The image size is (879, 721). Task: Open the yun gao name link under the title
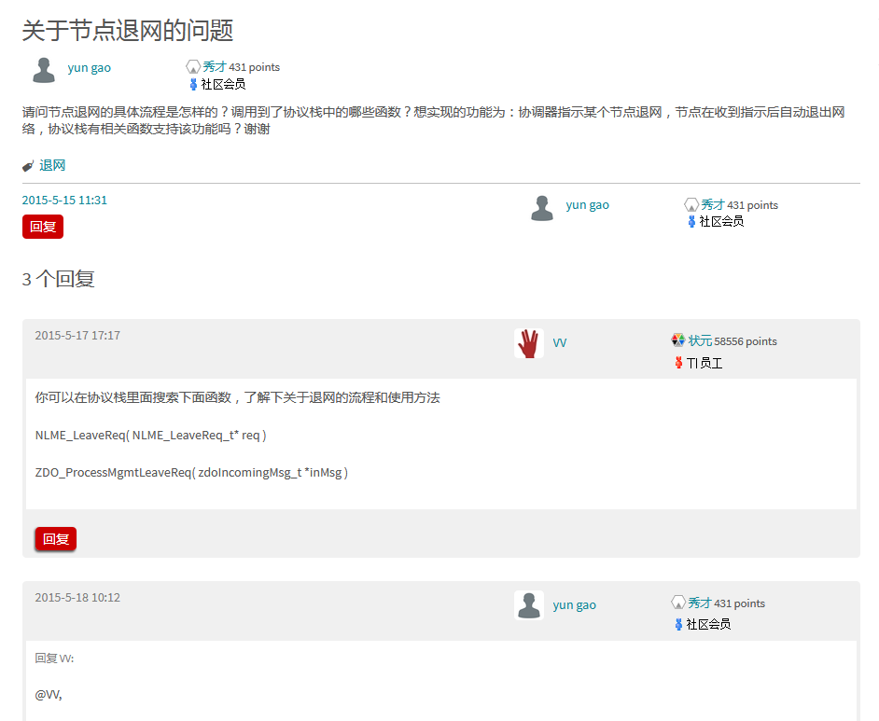pyautogui.click(x=90, y=68)
